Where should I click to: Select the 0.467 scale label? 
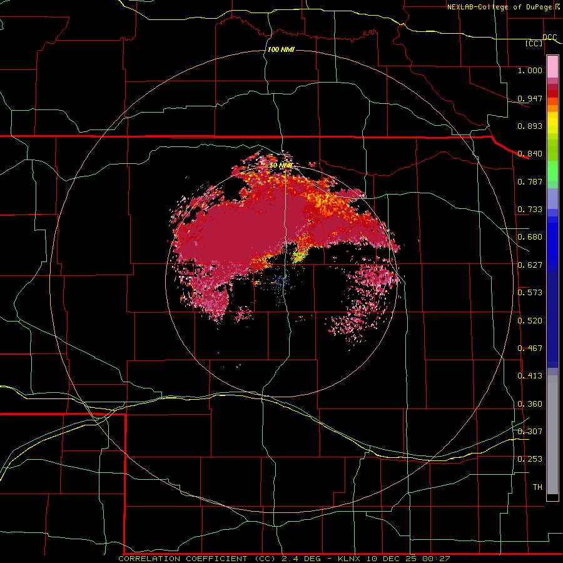tap(530, 348)
